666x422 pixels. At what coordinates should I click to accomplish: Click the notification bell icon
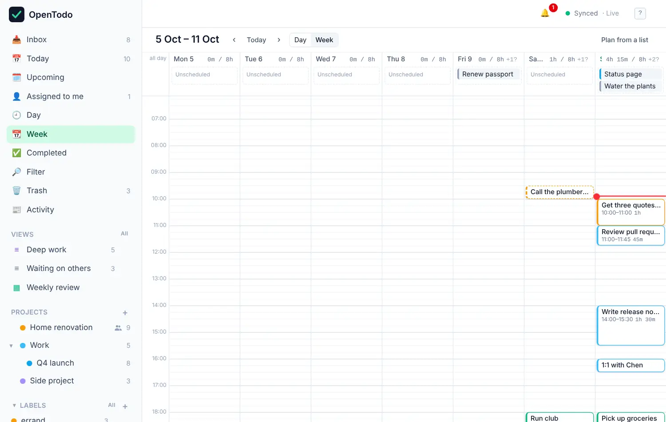(x=545, y=13)
